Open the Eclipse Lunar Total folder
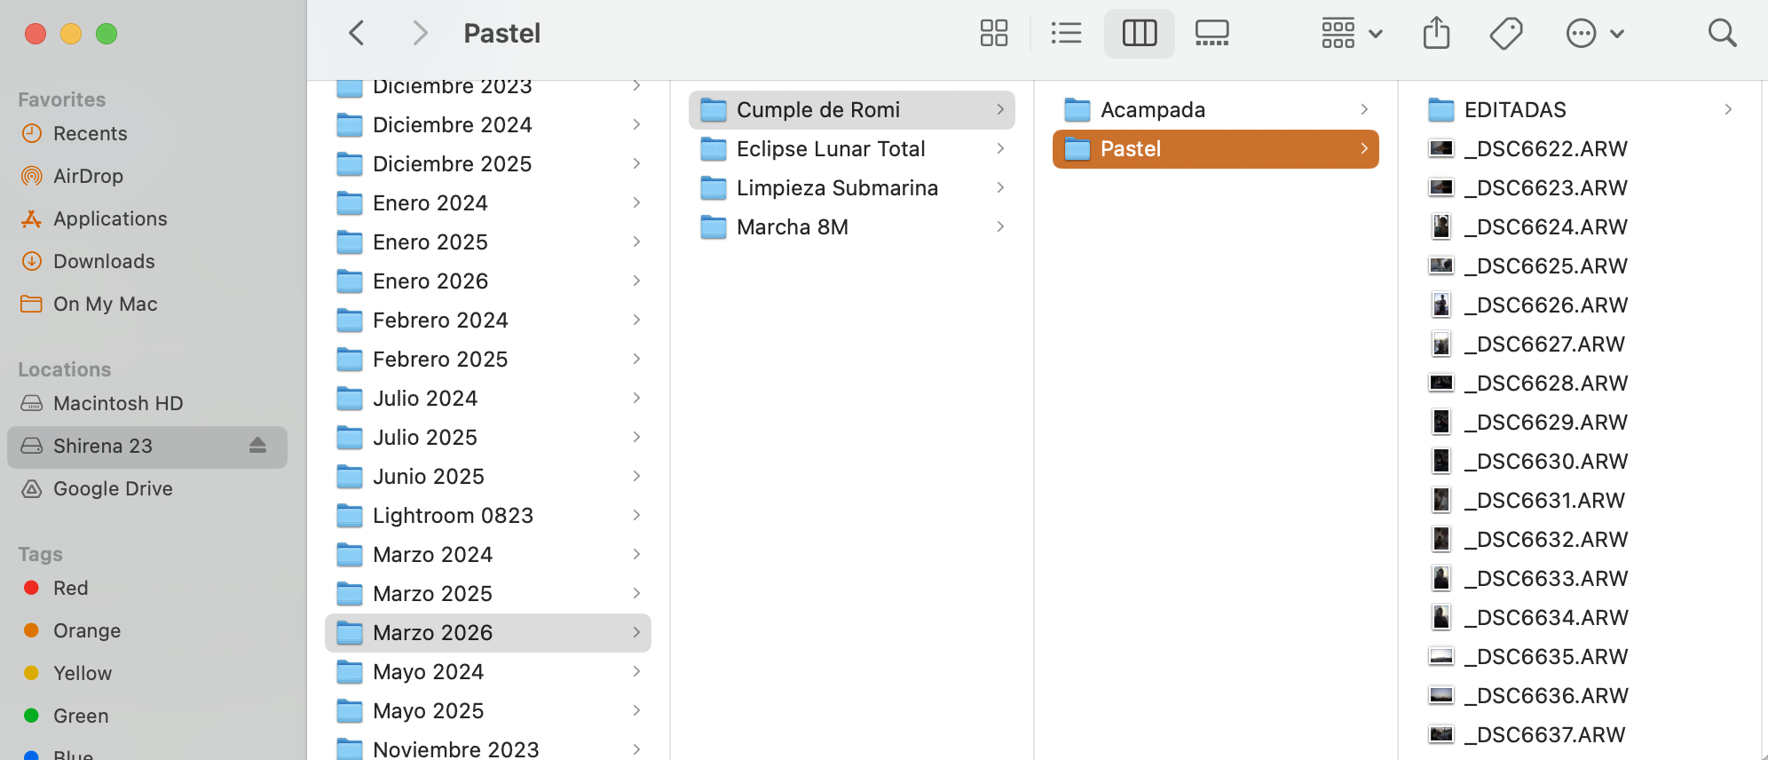This screenshot has height=760, width=1768. click(x=852, y=149)
